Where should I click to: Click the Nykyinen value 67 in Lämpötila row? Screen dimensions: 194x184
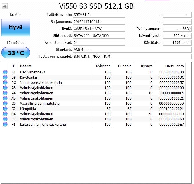click(x=109, y=109)
